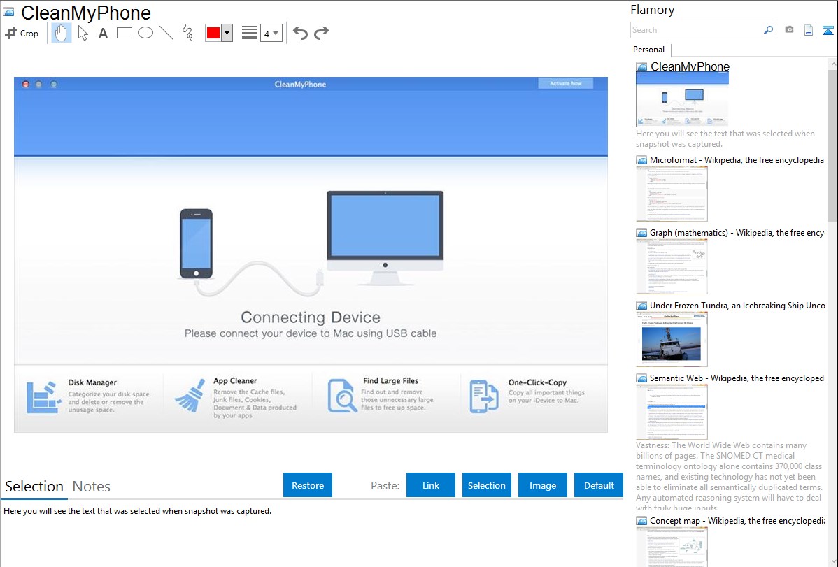Click the document page icon near search
838x567 pixels.
tap(809, 30)
